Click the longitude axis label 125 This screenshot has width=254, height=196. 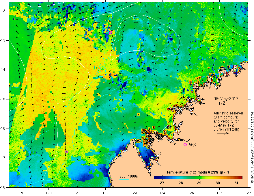click(191, 193)
